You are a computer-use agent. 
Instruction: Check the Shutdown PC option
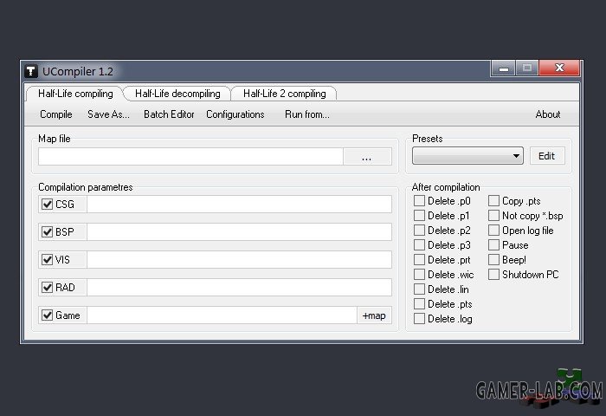point(494,275)
